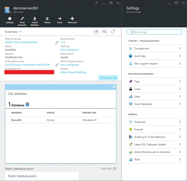Collapse the Essentials section
Image resolution: width=187 pixels, height=181 pixels.
(21, 32)
